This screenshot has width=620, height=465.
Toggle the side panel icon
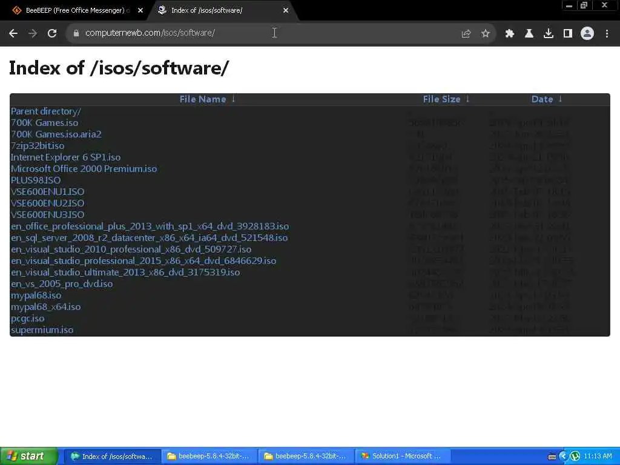568,34
